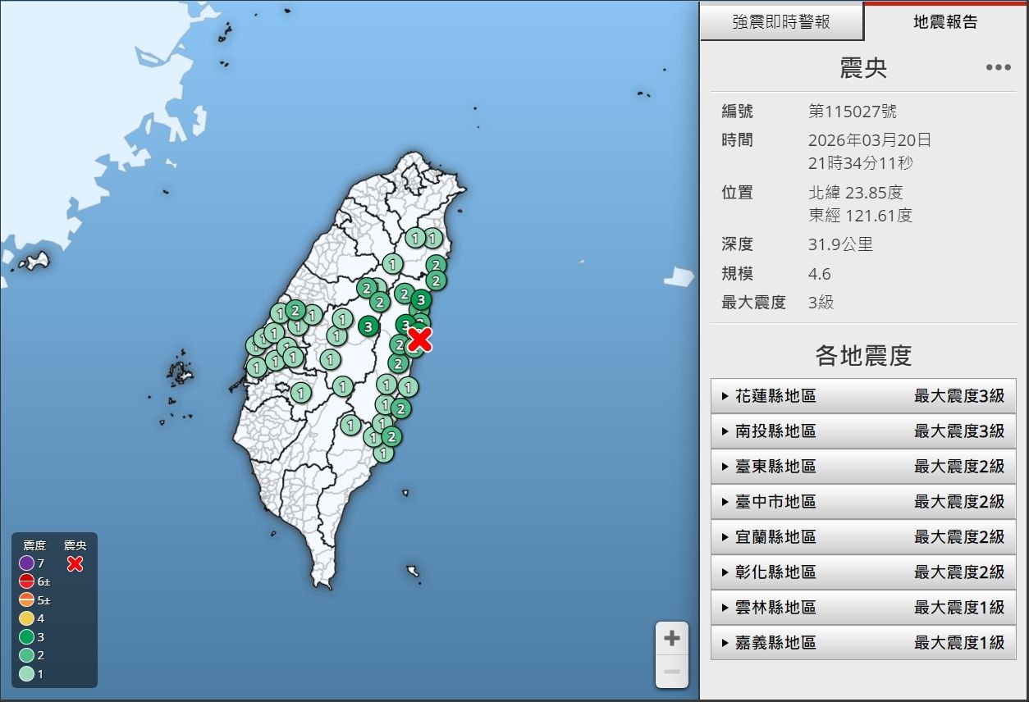Viewport: 1029px width, 702px height.
Task: Click the 彰化縣地區 最大震度2級 row
Action: pos(863,572)
